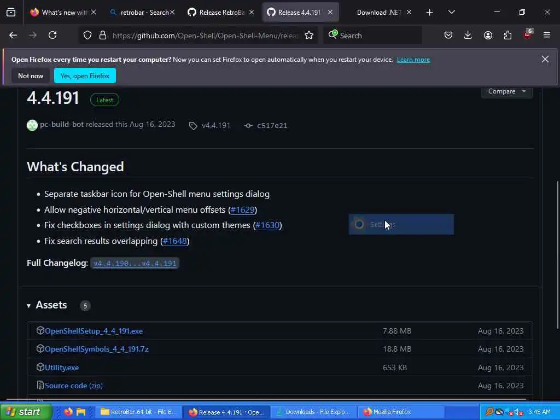Click the Assets count badge 5
560x420 pixels.
click(x=85, y=306)
